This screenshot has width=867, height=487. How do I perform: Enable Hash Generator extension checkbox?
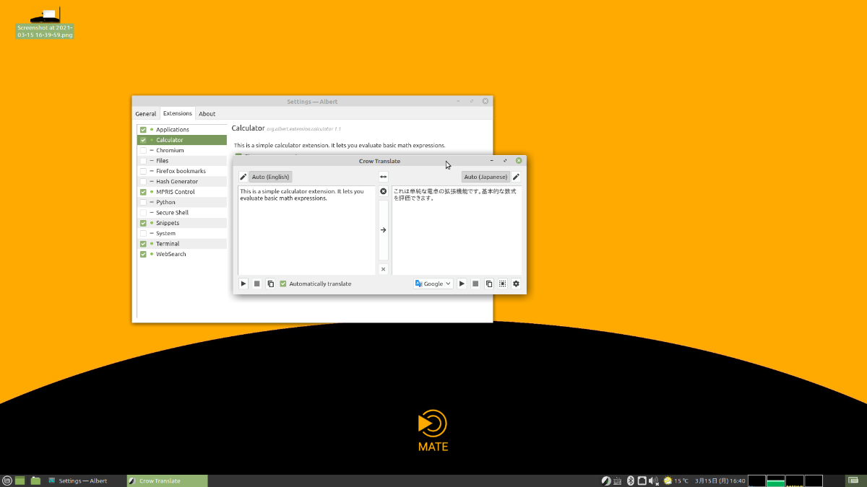143,181
